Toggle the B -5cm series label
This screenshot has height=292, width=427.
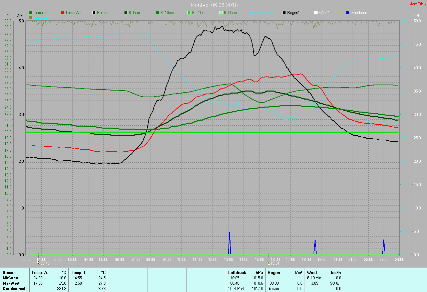(x=134, y=13)
